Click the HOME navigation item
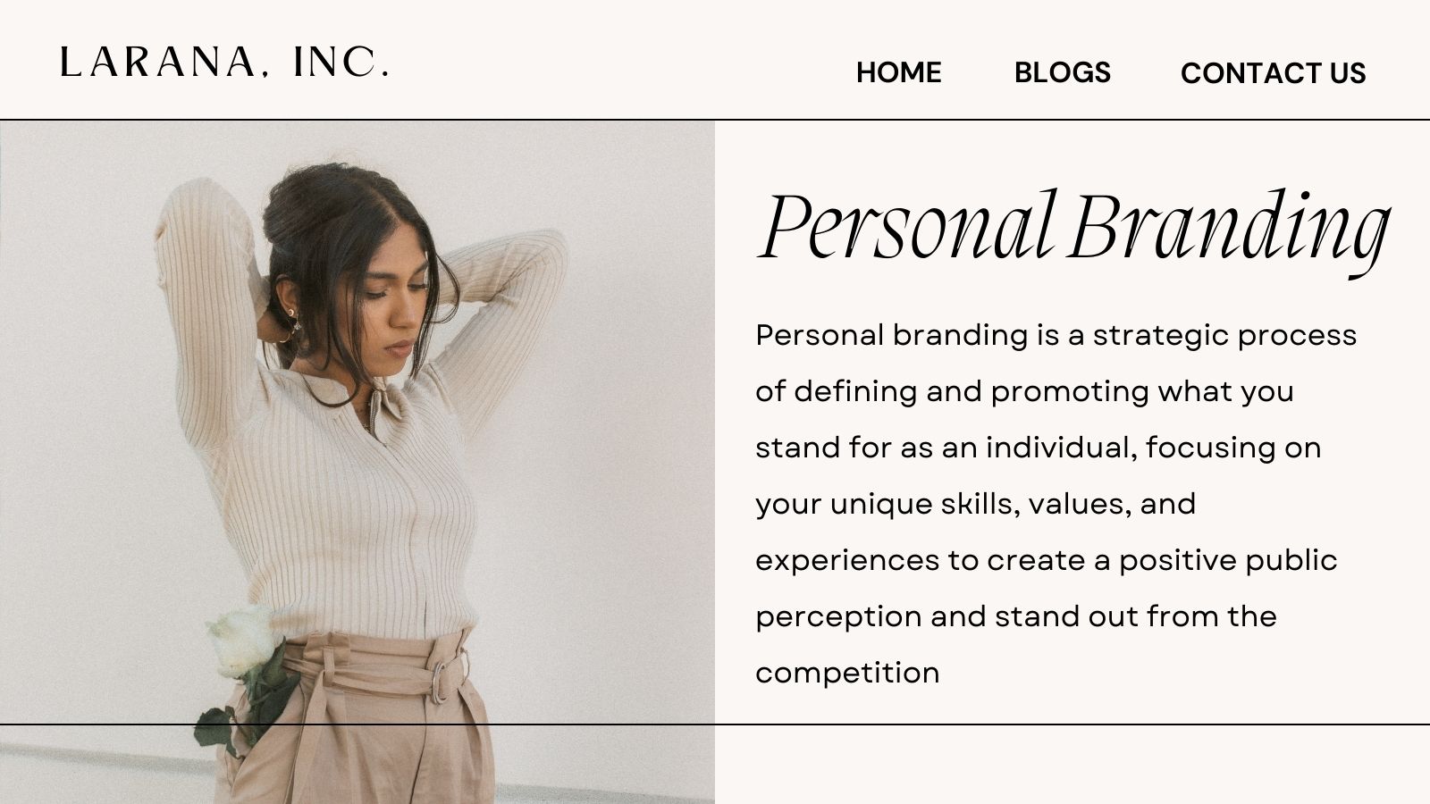This screenshot has width=1430, height=804. click(898, 72)
